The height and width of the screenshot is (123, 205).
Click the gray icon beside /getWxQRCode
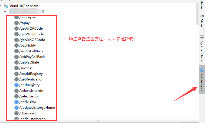[16, 34]
